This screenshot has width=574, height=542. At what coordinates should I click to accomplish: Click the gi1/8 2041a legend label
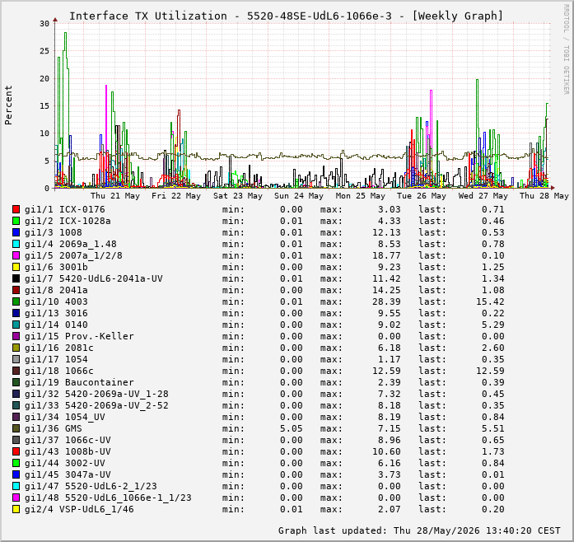[56, 290]
